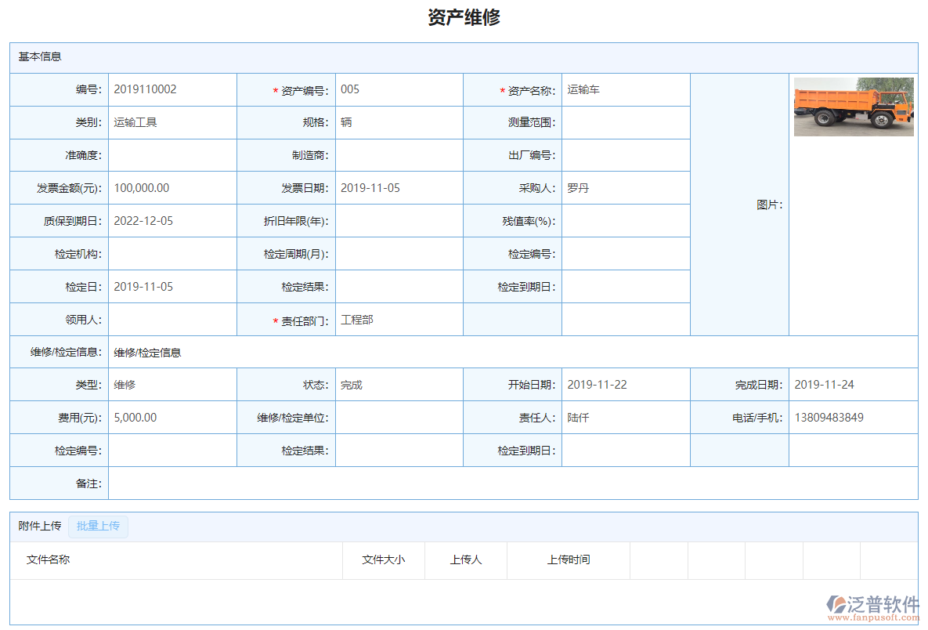The height and width of the screenshot is (630, 928).
Task: Click the empty 备注 remarks field
Action: [512, 483]
